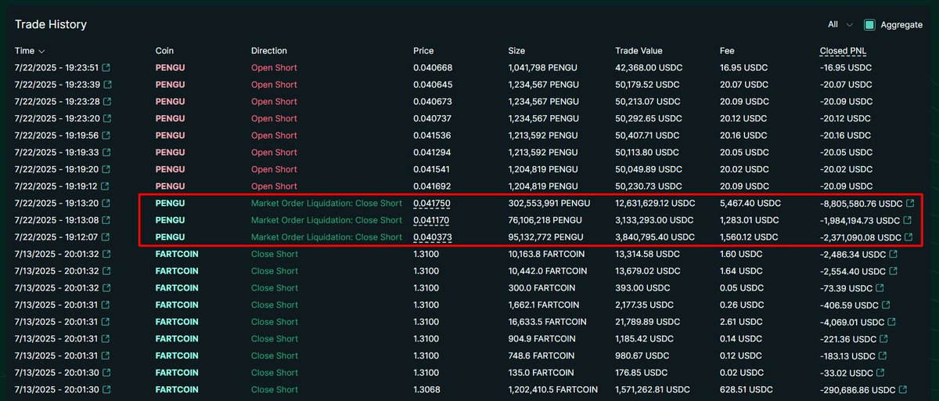Open share icon beside -1,984,194.73 USDC PNL

(909, 220)
